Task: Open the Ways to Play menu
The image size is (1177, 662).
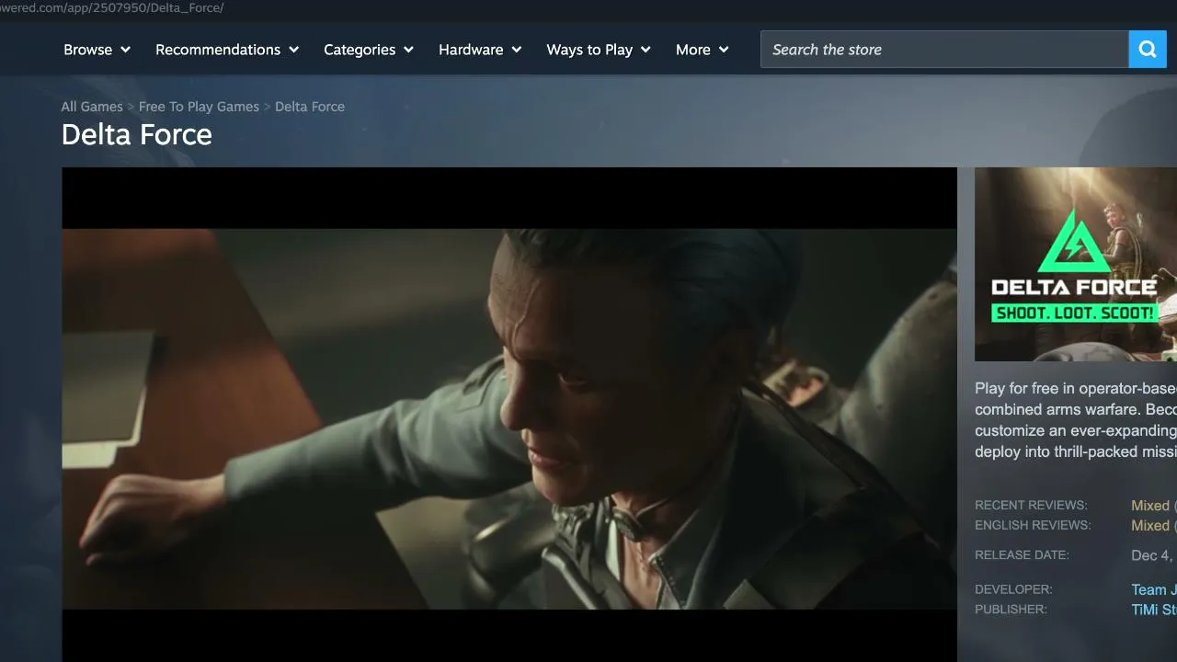Action: coord(599,50)
